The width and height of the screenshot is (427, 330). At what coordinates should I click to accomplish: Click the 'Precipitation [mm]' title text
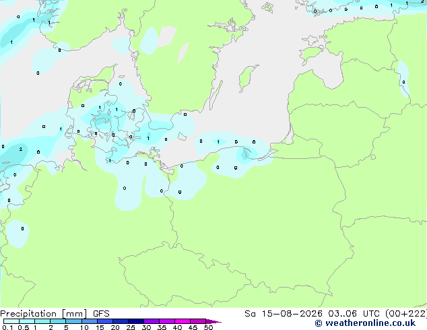click(x=44, y=314)
